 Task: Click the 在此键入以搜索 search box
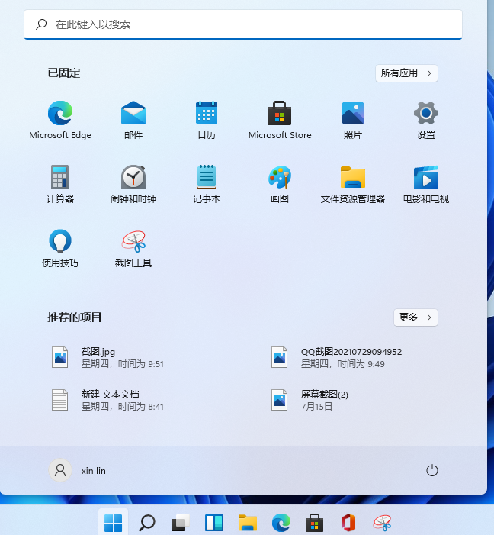coord(243,24)
